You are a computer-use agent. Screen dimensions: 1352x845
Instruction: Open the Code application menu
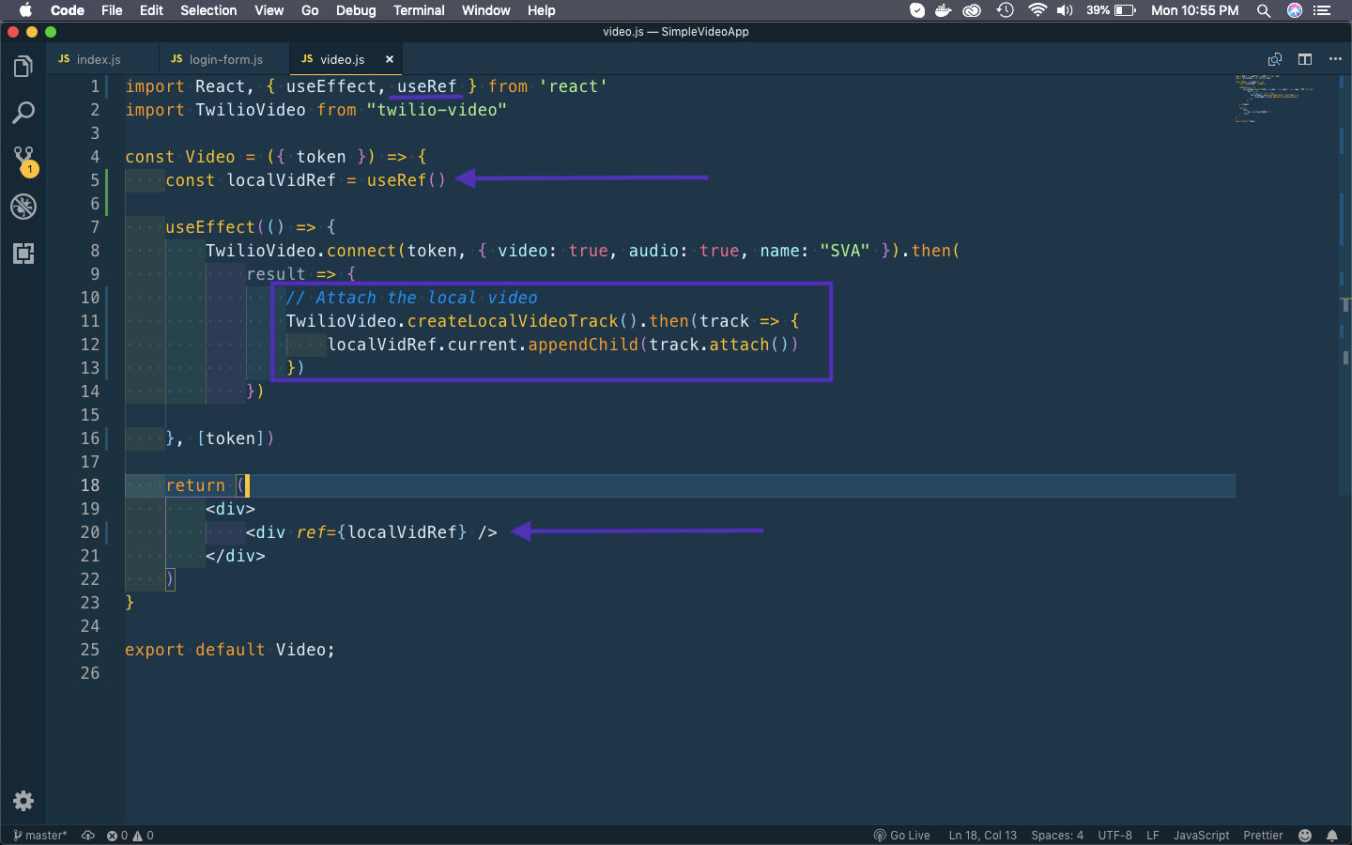[x=68, y=10]
